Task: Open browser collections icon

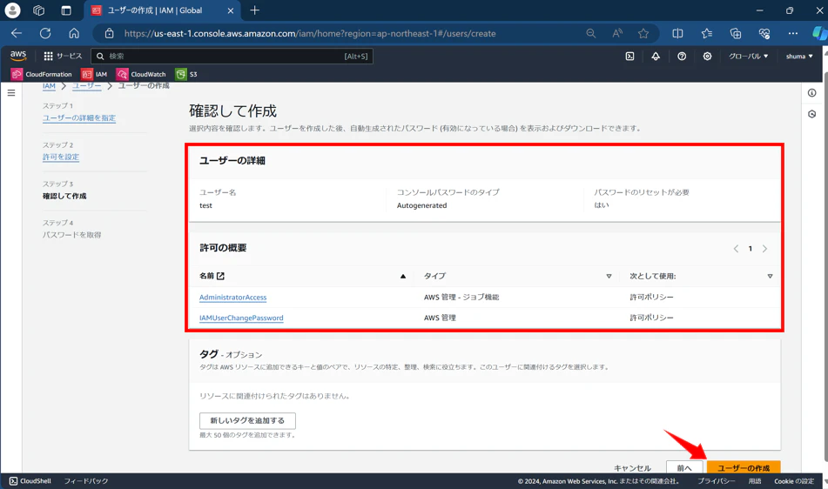Action: pyautogui.click(x=736, y=33)
